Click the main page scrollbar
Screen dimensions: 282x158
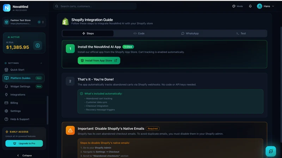click(281, 84)
